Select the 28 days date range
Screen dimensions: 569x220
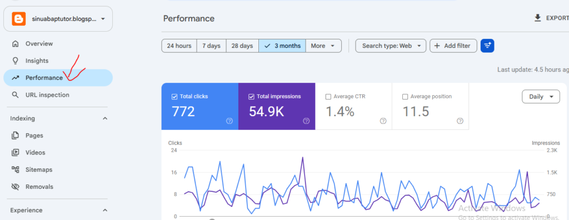[x=242, y=46]
